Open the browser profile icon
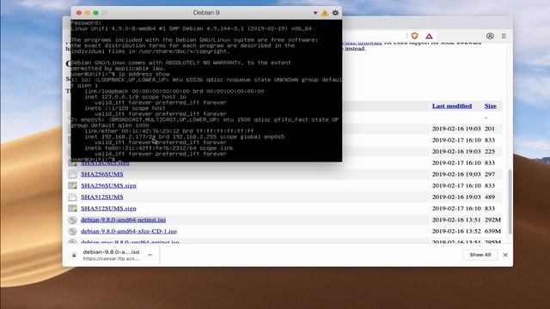Viewport: 550px width, 309px height. 490,36
